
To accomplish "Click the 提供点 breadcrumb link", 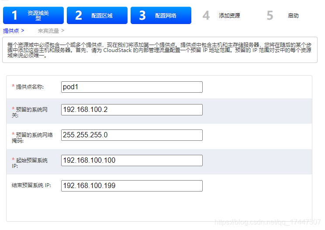I will [x=11, y=31].
